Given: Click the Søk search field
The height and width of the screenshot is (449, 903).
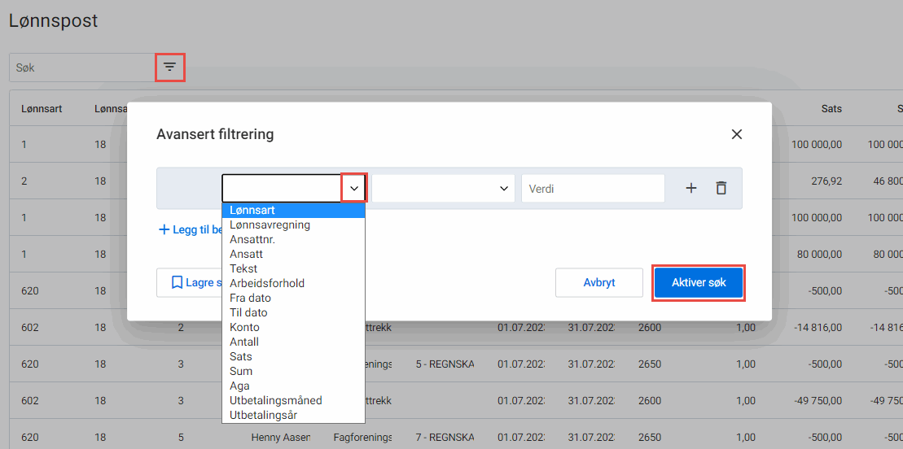Looking at the screenshot, I should pyautogui.click(x=81, y=68).
